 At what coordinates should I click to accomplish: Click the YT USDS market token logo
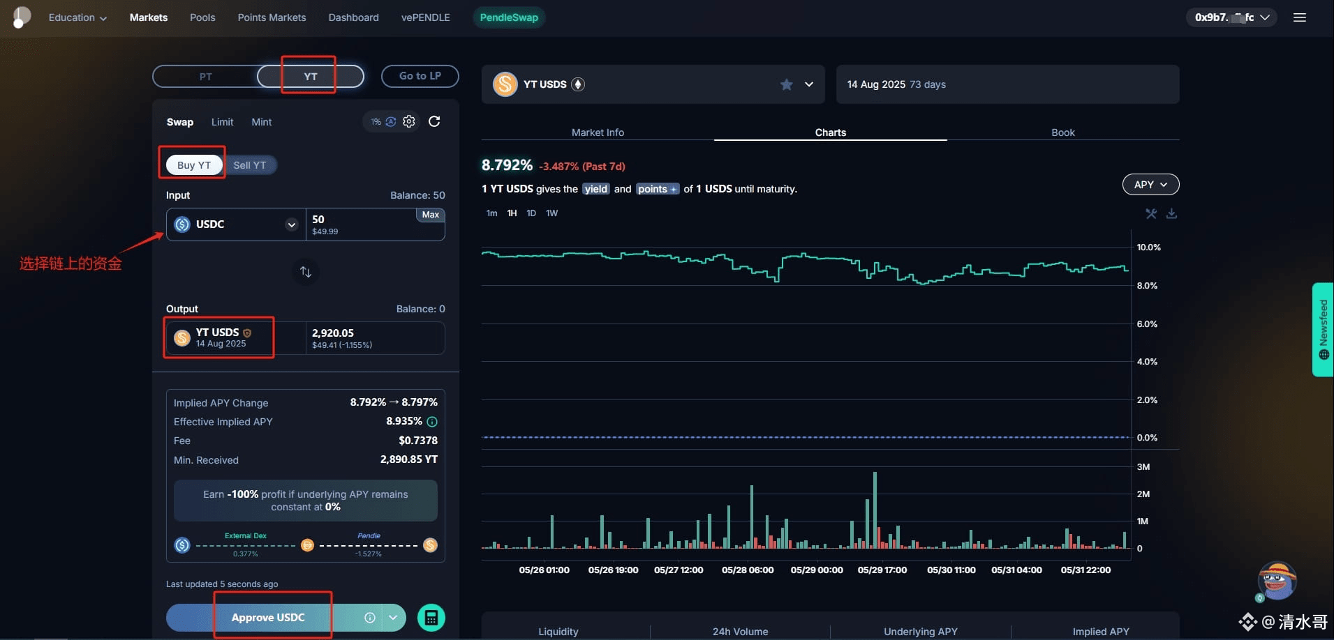pos(505,84)
